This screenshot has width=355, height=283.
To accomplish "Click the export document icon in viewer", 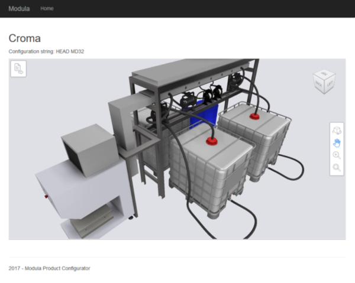I will pyautogui.click(x=18, y=69).
